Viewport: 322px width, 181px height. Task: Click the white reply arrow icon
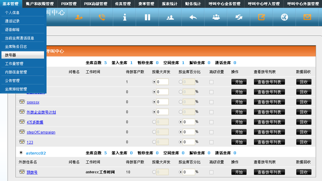pyautogui.click(x=193, y=17)
